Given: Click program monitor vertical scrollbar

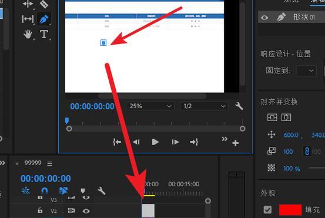Looking at the screenshot, I should click(243, 43).
